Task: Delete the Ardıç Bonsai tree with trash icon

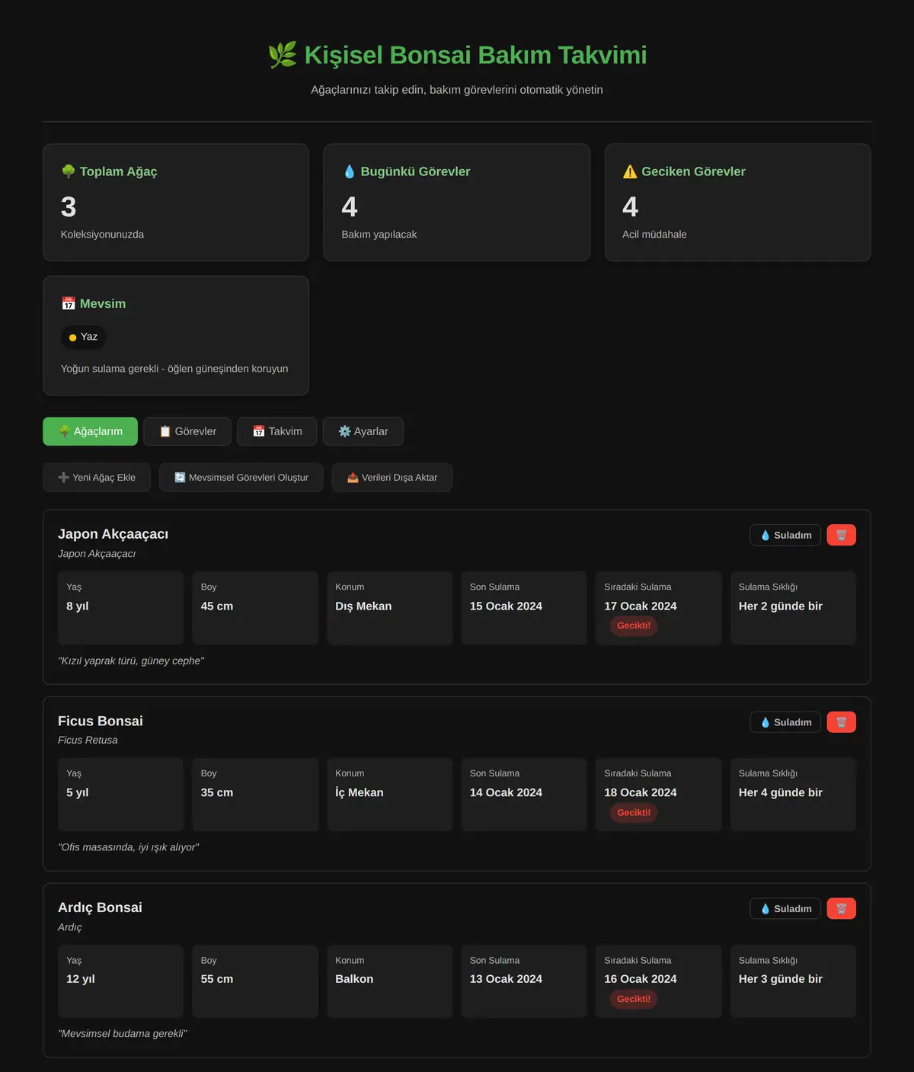Action: pos(841,909)
